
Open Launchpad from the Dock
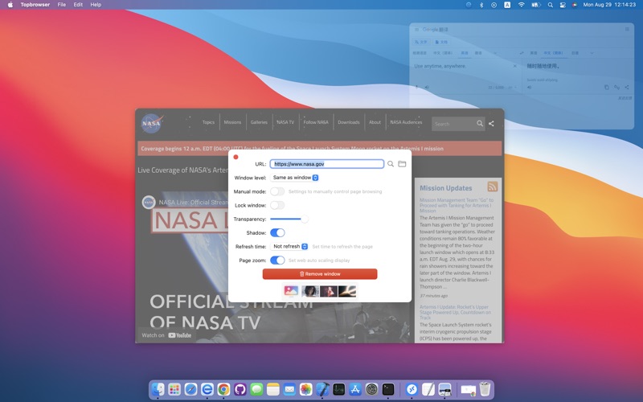[174, 389]
